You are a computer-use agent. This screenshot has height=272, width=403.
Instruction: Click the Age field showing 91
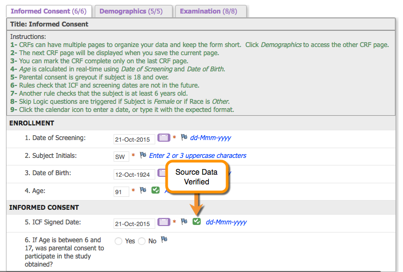coord(121,191)
